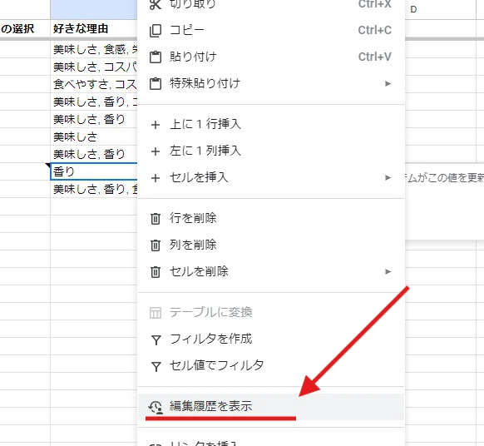Click column D header
The image size is (484, 446).
coord(440,10)
